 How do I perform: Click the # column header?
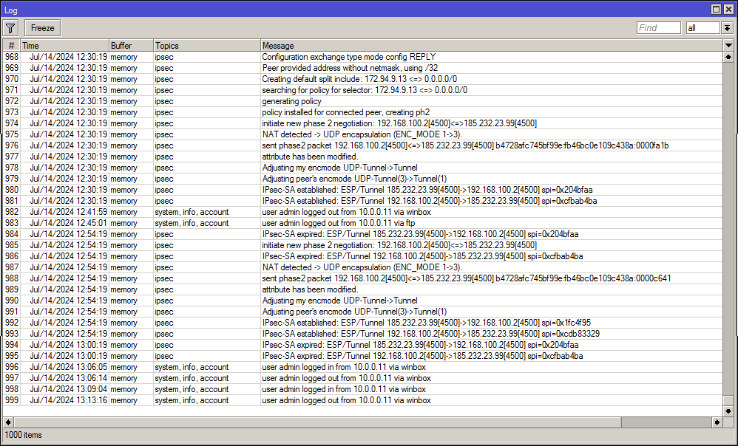tap(11, 46)
